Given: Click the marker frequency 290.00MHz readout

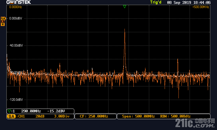Looking at the screenshot, I should [x=31, y=111].
